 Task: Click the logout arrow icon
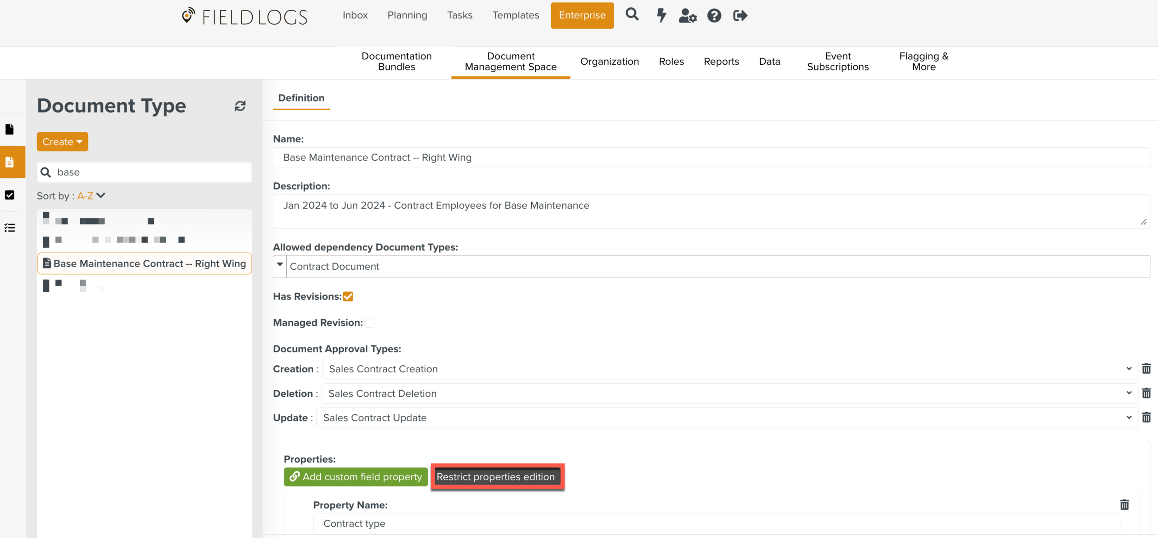[740, 16]
